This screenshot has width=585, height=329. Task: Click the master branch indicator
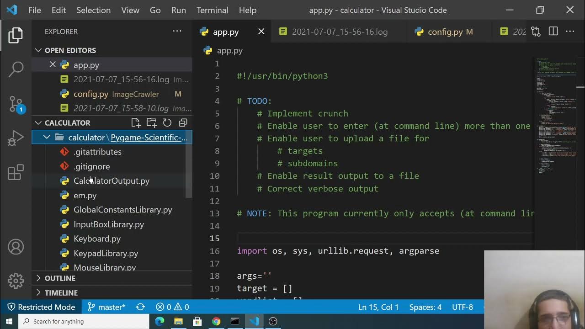coord(106,307)
